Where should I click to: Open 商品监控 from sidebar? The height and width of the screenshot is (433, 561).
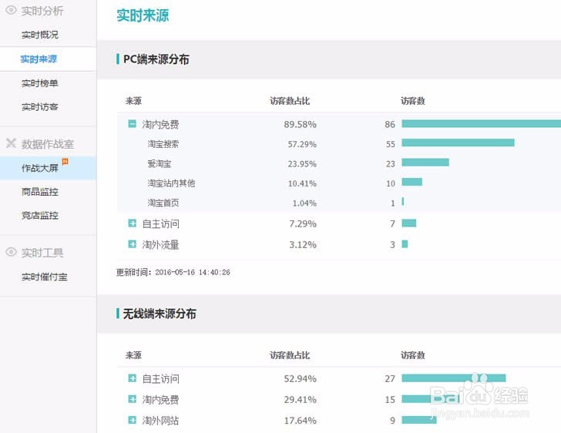(x=40, y=192)
